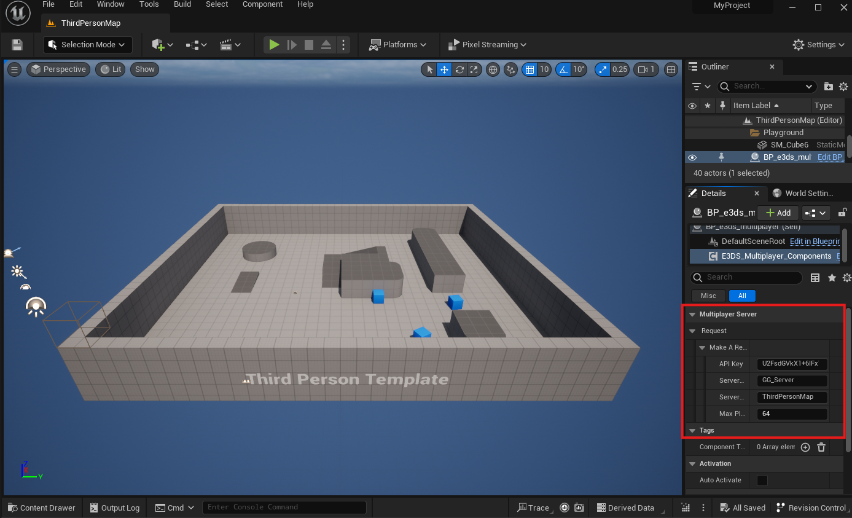
Task: Select the rotate gizmo tool
Action: (x=459, y=69)
